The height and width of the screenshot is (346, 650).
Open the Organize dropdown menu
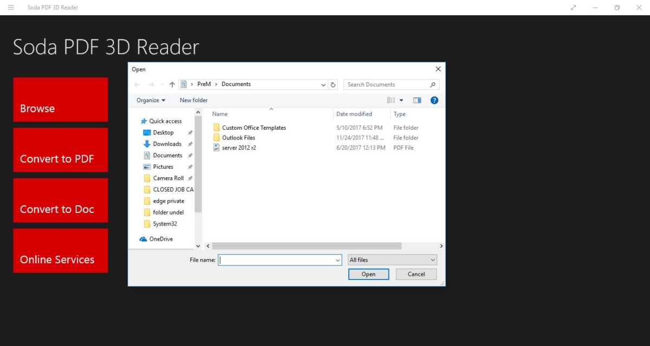tap(150, 100)
